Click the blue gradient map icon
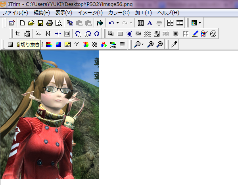Image resolution: width=238 pixels, height=185 pixels. pos(58,44)
